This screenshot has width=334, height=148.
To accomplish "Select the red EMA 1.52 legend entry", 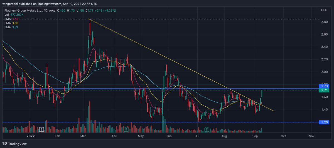I will (11, 19).
